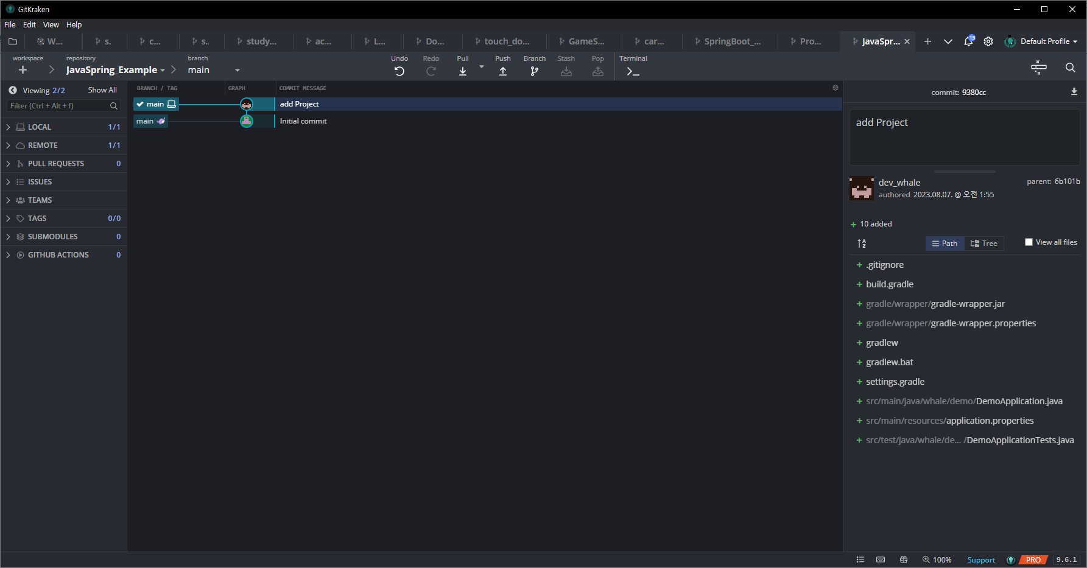Screen dimensions: 1087x568
Task: Open the repository folder icon
Action: [x=13, y=41]
